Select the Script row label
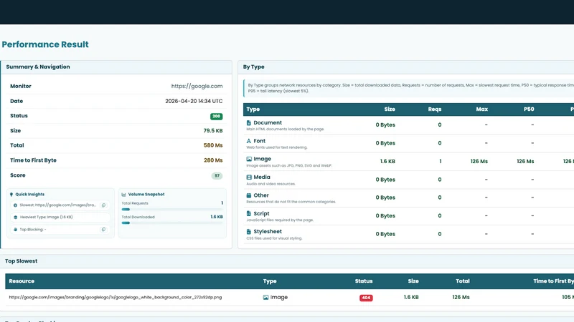The height and width of the screenshot is (322, 574). pyautogui.click(x=261, y=213)
